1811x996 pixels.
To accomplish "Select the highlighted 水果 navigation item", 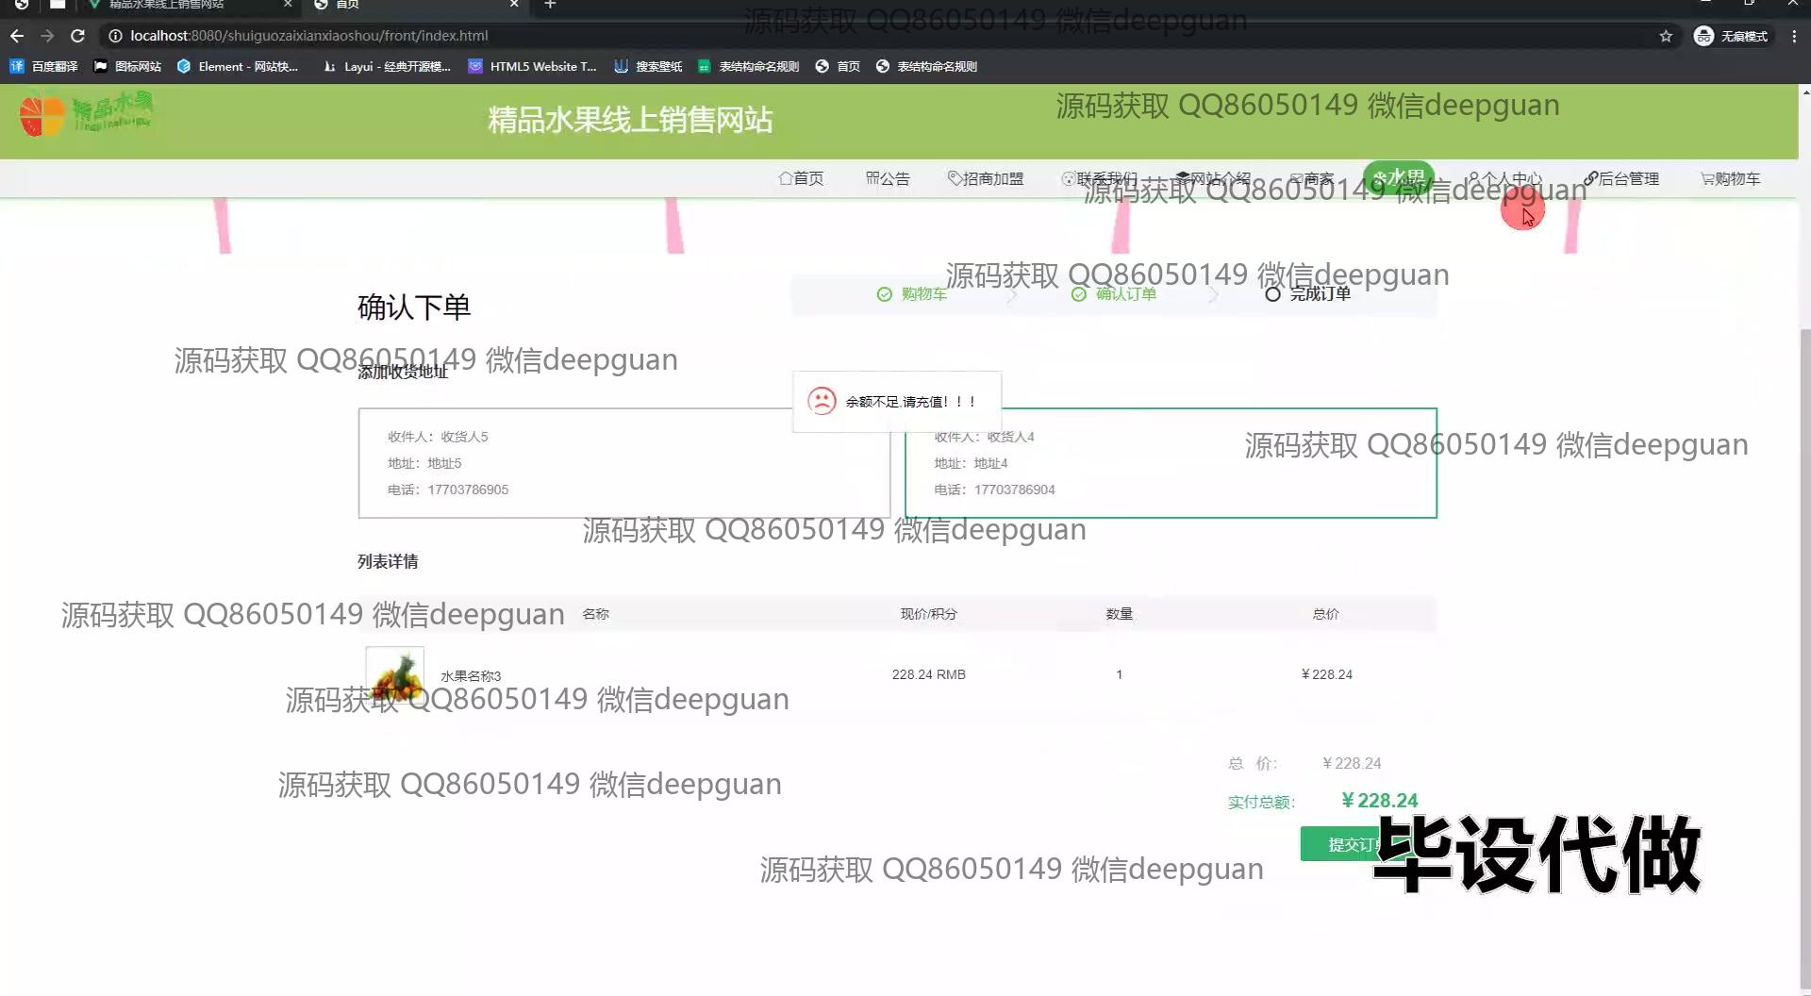I will [x=1399, y=177].
